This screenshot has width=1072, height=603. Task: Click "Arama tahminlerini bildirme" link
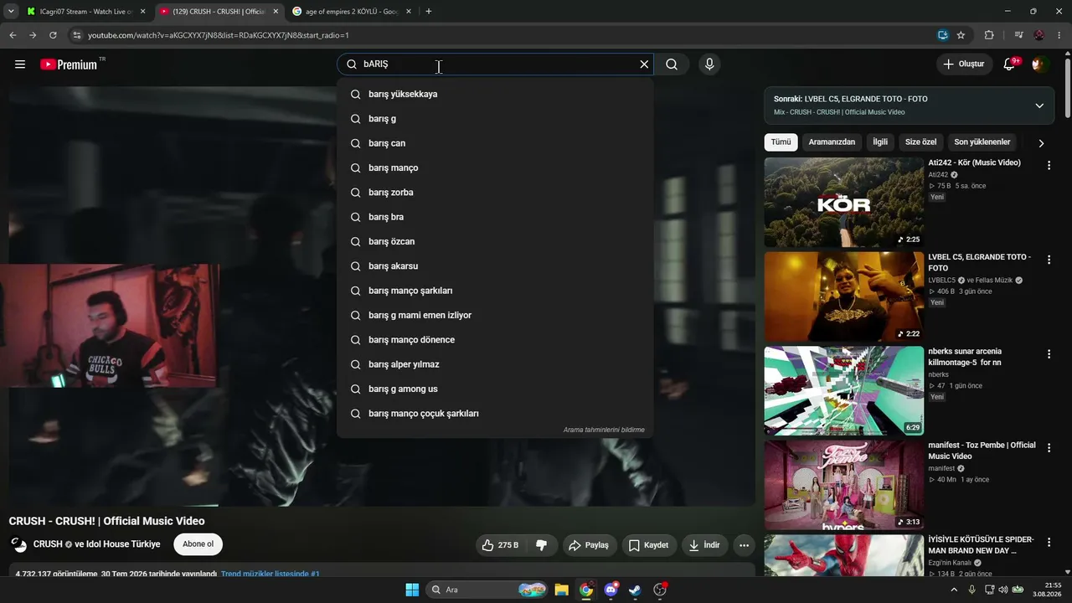tap(604, 430)
